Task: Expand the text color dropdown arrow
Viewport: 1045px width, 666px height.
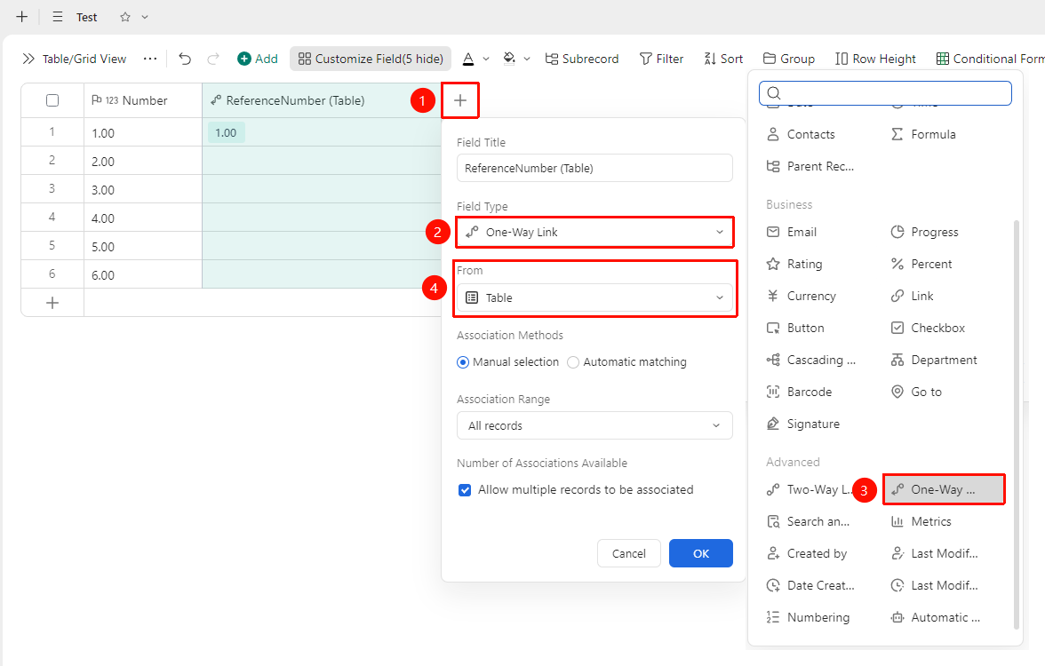Action: (486, 59)
